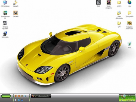136x102 pixels.
Task: Open the UPY folder icon
Action: (119, 24)
